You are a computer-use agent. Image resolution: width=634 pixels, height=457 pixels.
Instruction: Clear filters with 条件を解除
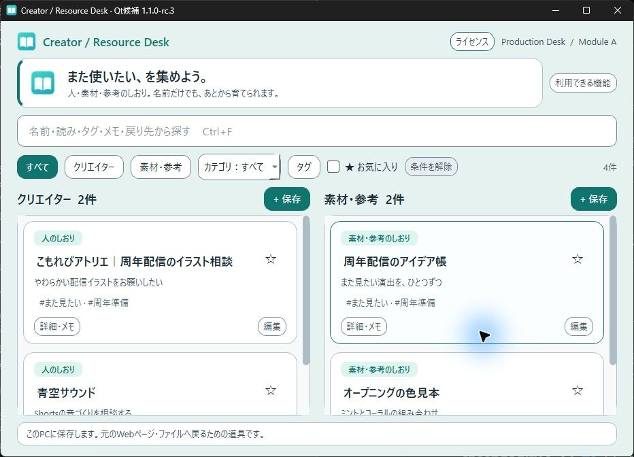coord(431,167)
